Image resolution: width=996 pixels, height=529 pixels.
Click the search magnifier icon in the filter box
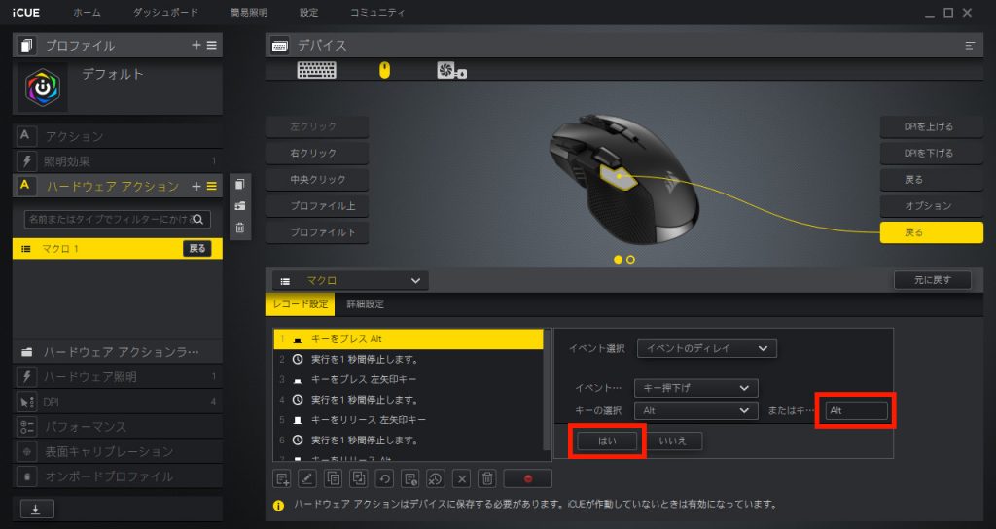click(198, 219)
